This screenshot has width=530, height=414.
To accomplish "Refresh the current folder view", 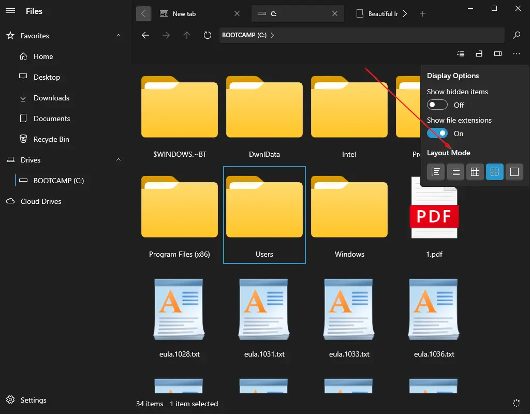I will tap(207, 35).
